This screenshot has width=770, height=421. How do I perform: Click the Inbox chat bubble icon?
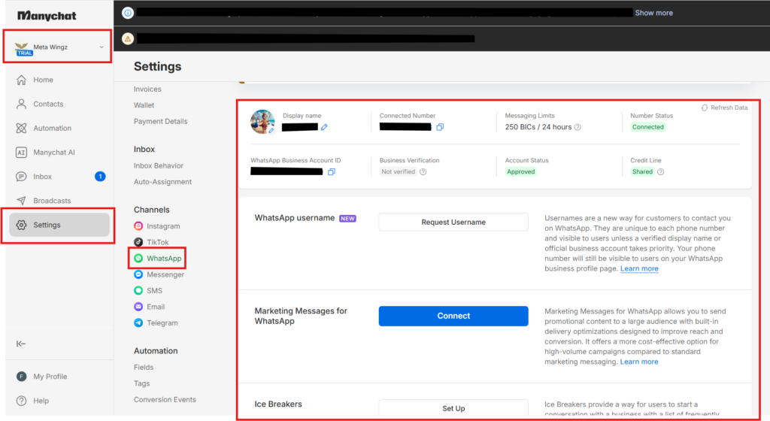(x=21, y=177)
